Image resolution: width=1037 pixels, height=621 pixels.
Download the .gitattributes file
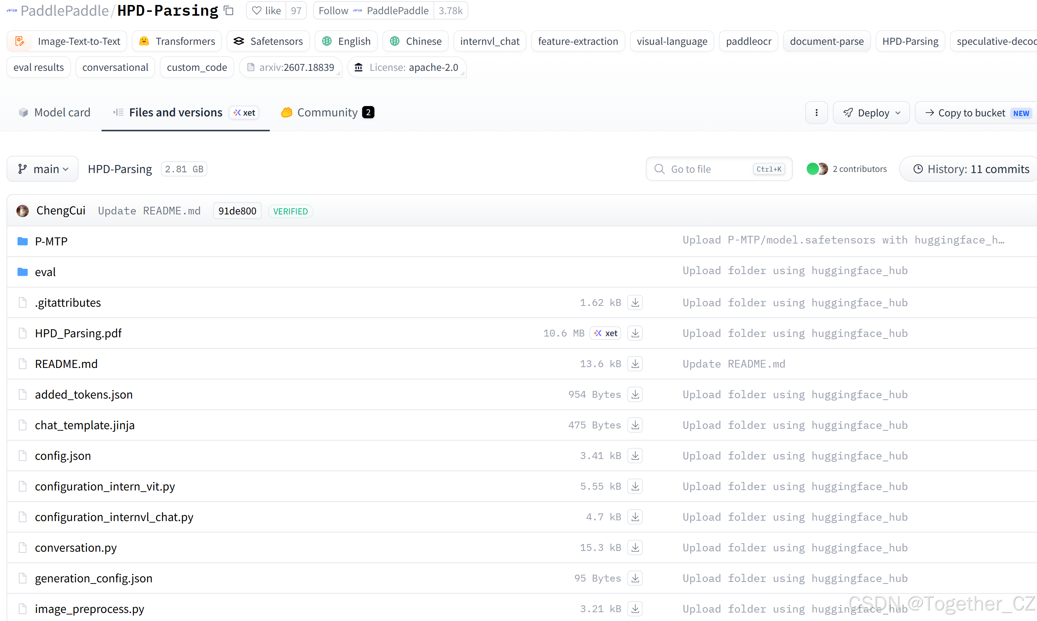click(635, 302)
